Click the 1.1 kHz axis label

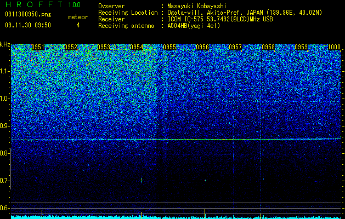point(5,71)
